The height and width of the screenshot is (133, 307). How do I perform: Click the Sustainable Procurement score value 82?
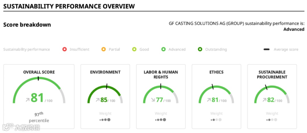tap(271, 100)
